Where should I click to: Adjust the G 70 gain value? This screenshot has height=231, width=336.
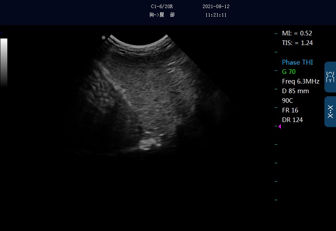[289, 72]
